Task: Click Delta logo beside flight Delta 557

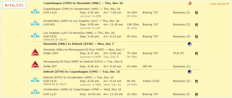Action: [35, 64]
